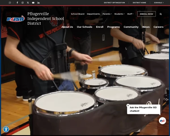Open the YouTube channel icon
Viewport: 170px width, 136px height.
click(x=33, y=3)
